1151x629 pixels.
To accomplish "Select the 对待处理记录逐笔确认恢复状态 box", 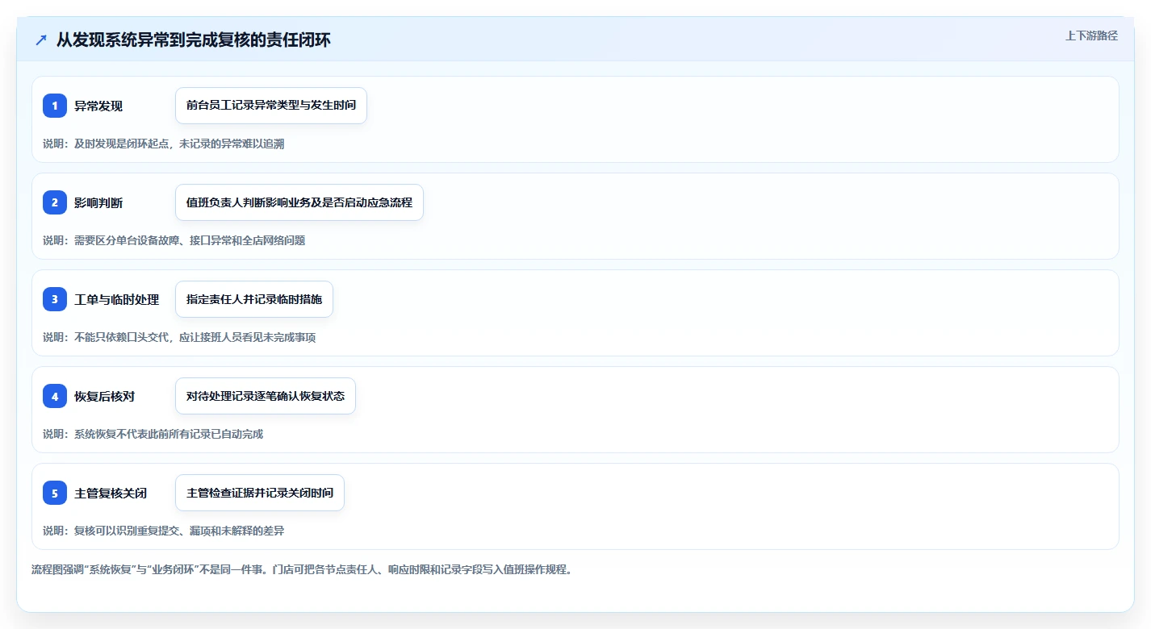I will point(266,396).
